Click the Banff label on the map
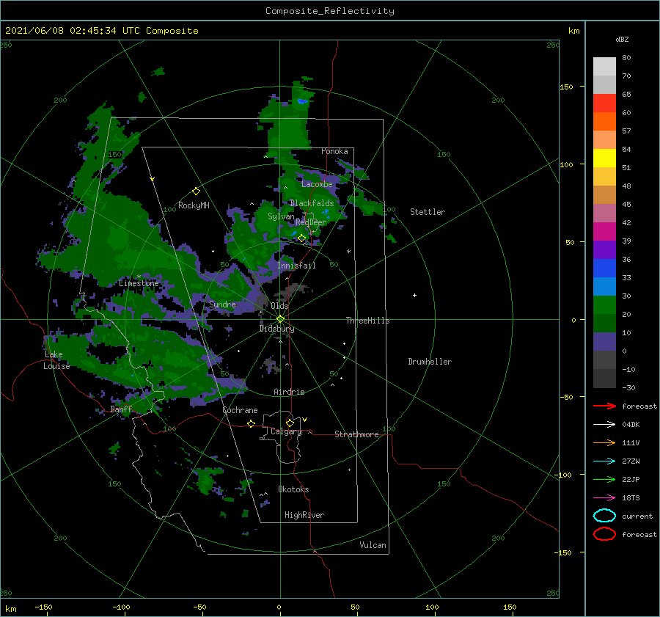The image size is (660, 617). point(121,409)
